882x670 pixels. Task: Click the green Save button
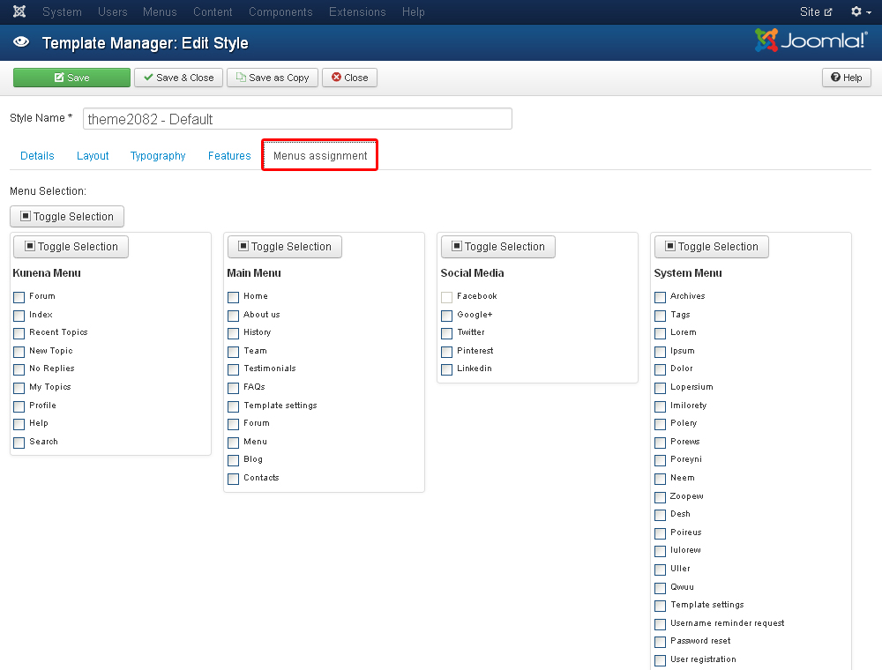(72, 78)
